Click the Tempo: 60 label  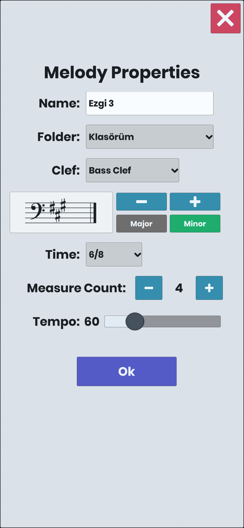pos(66,321)
